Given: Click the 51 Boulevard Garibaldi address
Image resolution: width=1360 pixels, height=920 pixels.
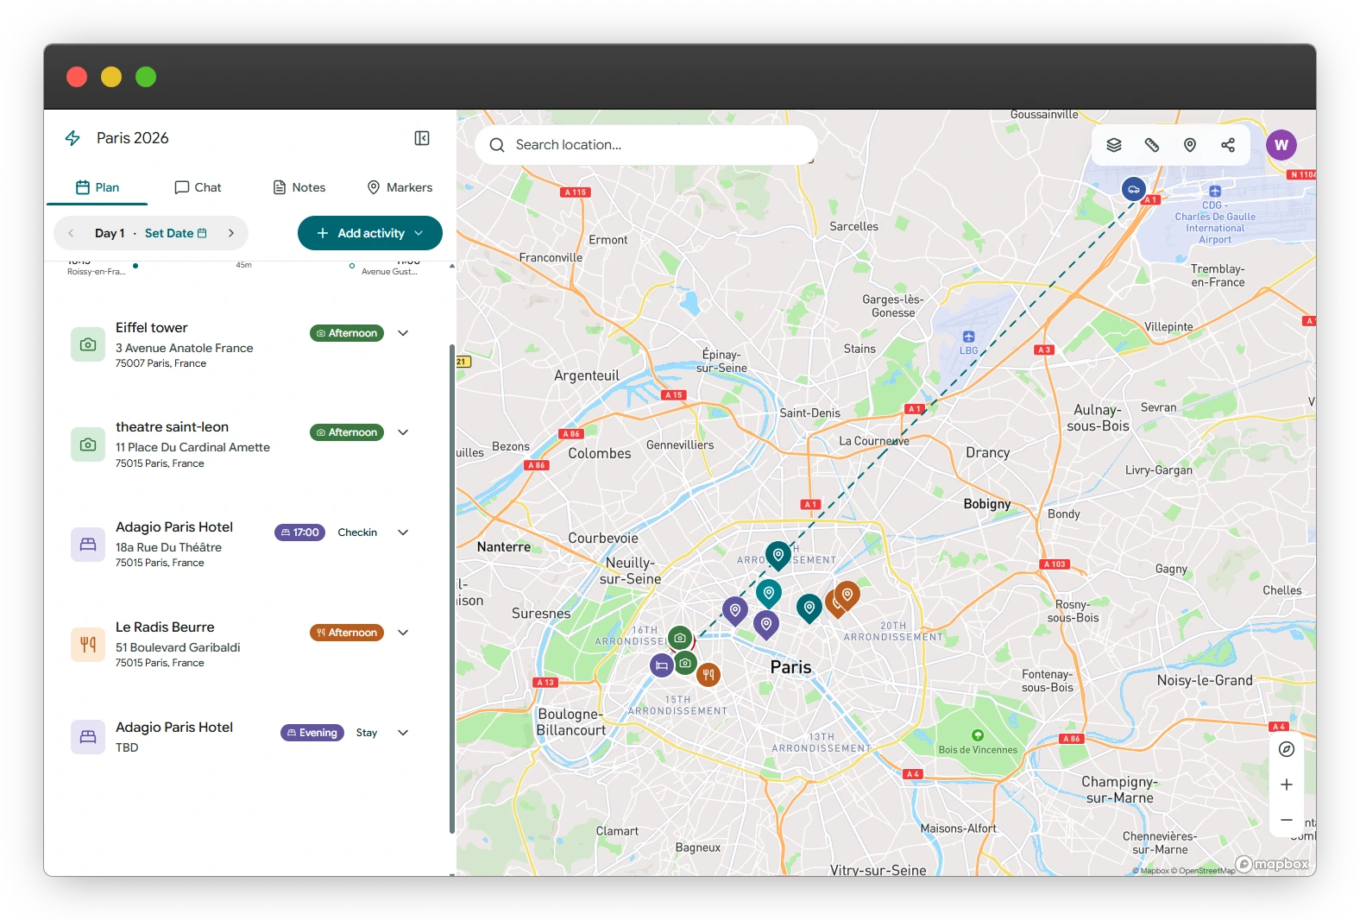Looking at the screenshot, I should point(178,647).
